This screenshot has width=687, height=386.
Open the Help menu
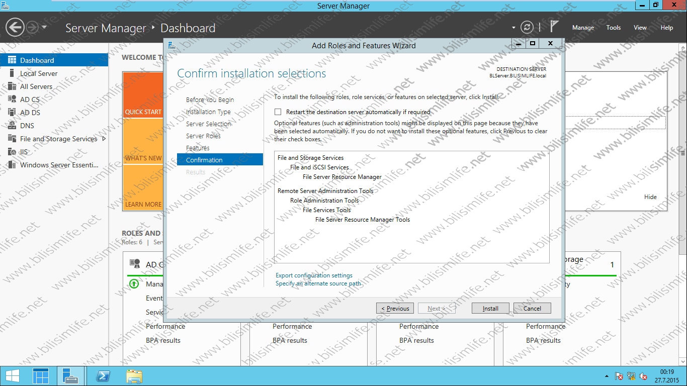click(666, 28)
